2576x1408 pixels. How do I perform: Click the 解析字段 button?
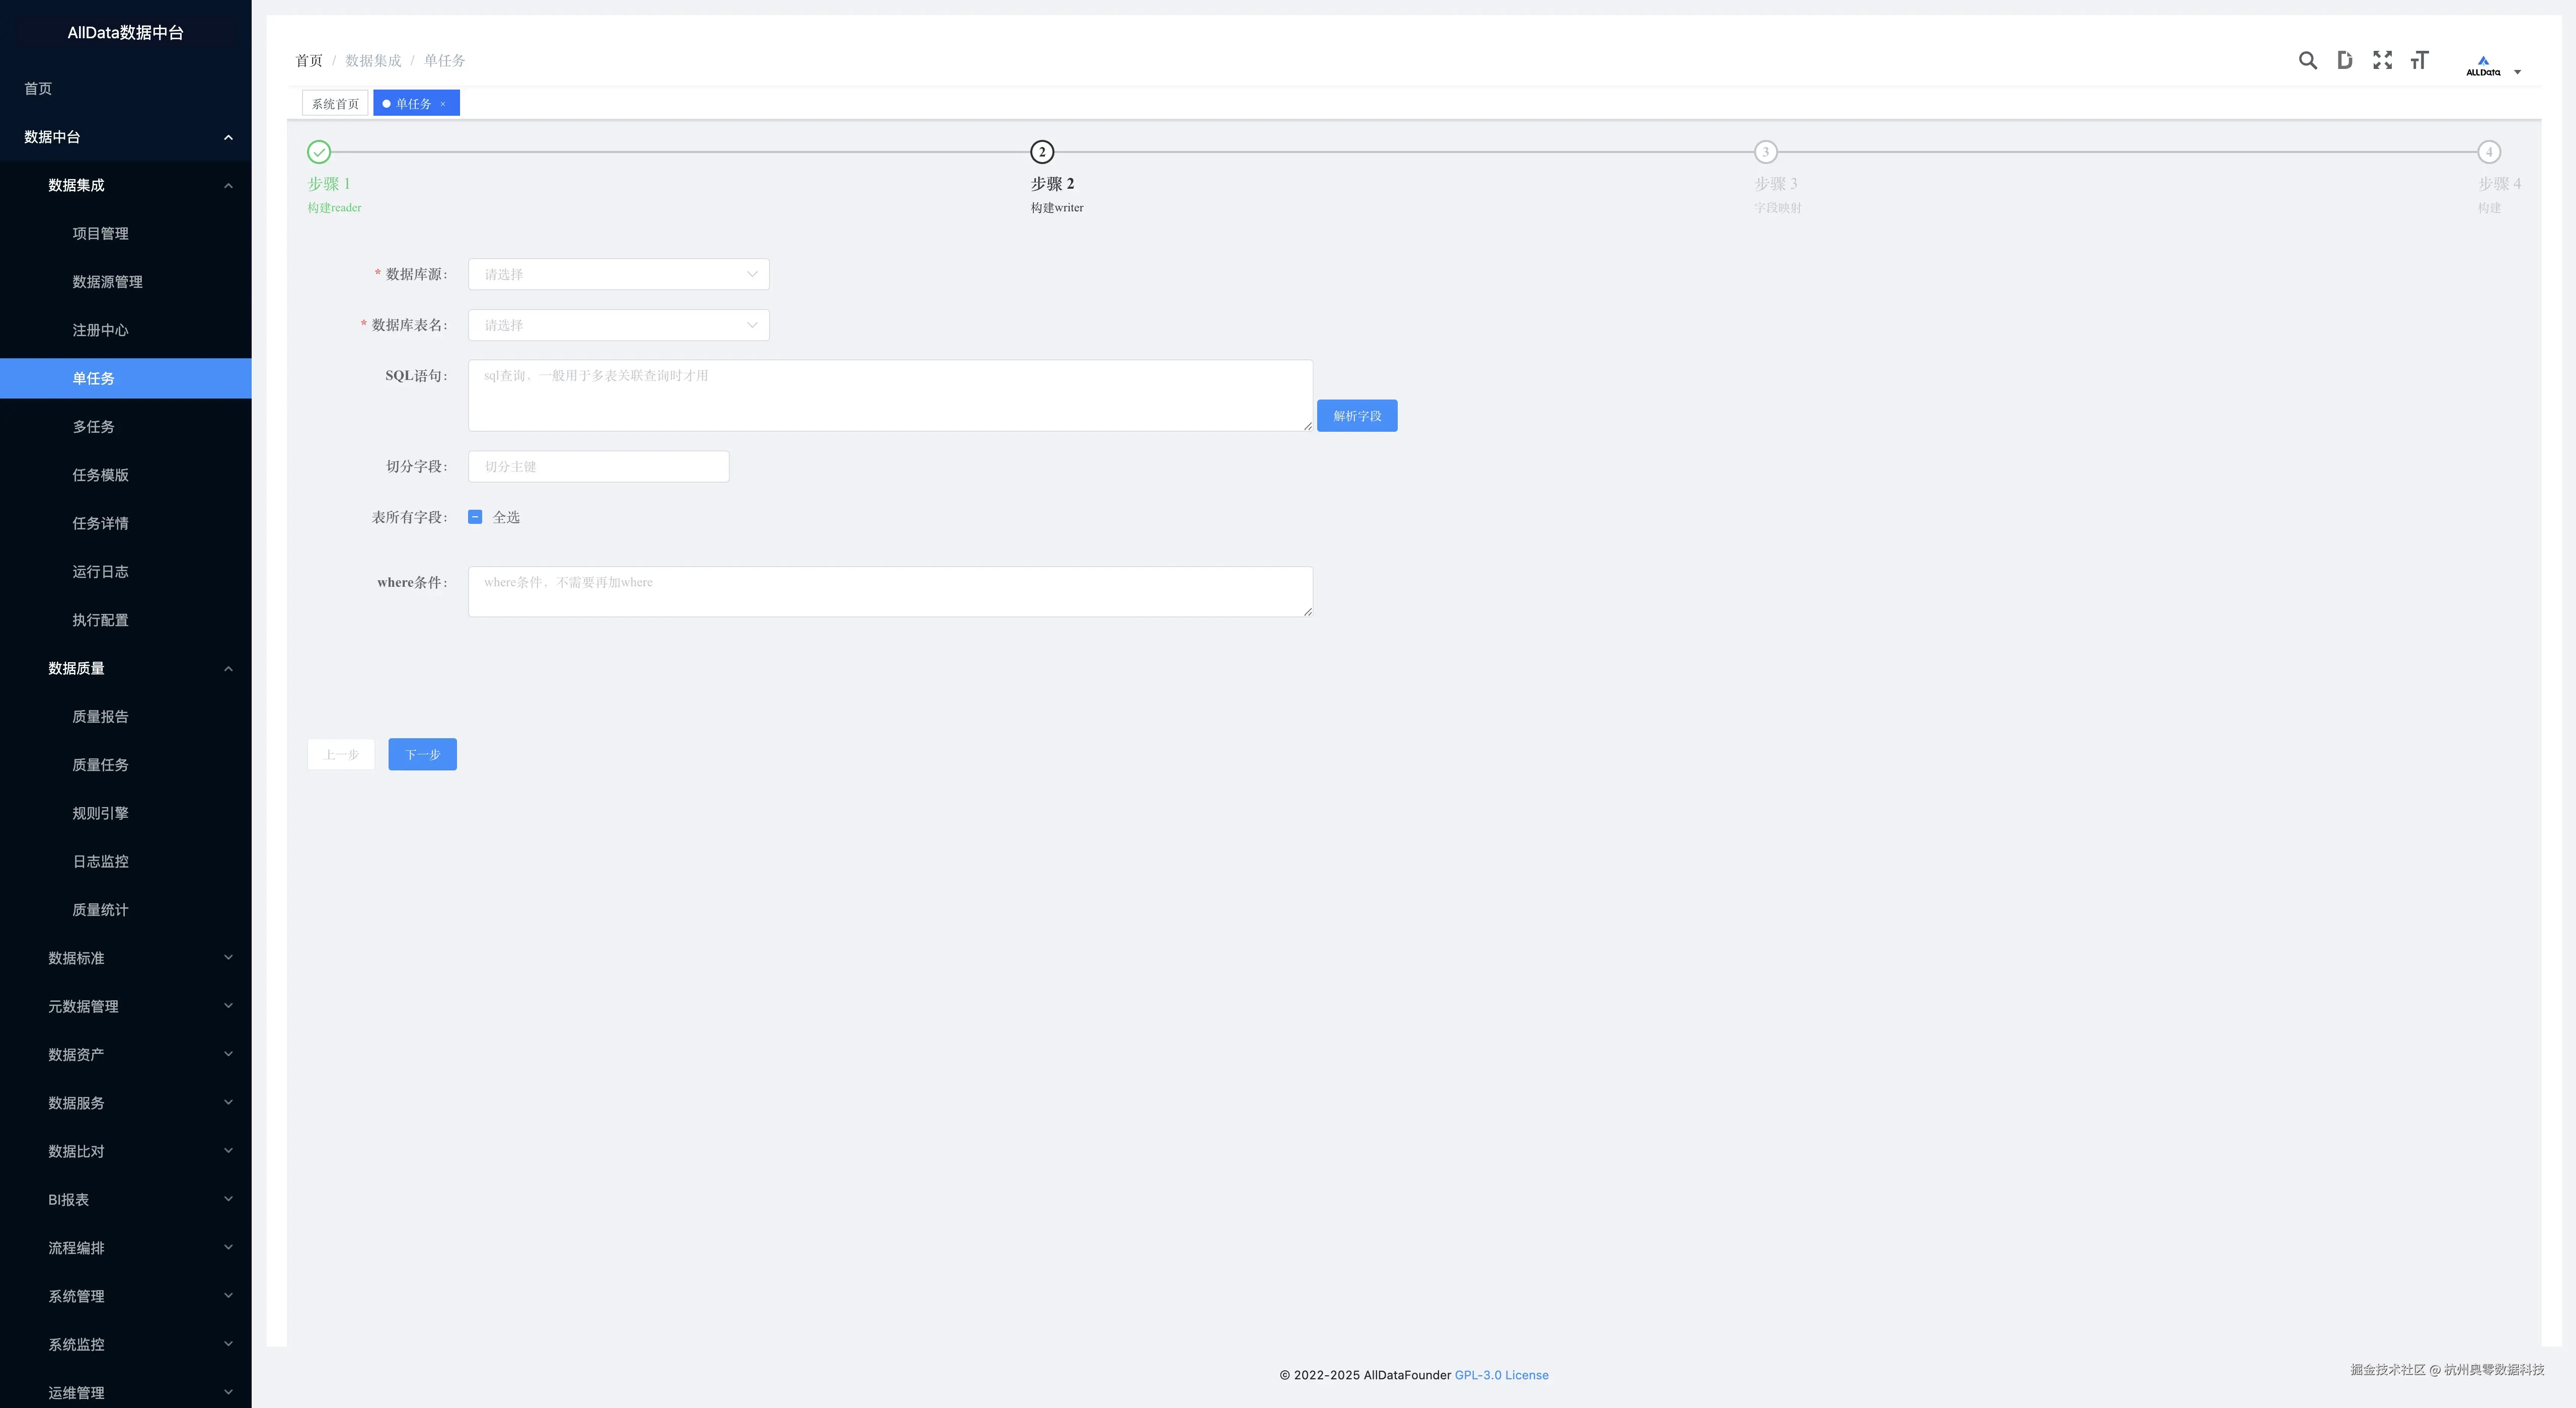[1356, 416]
